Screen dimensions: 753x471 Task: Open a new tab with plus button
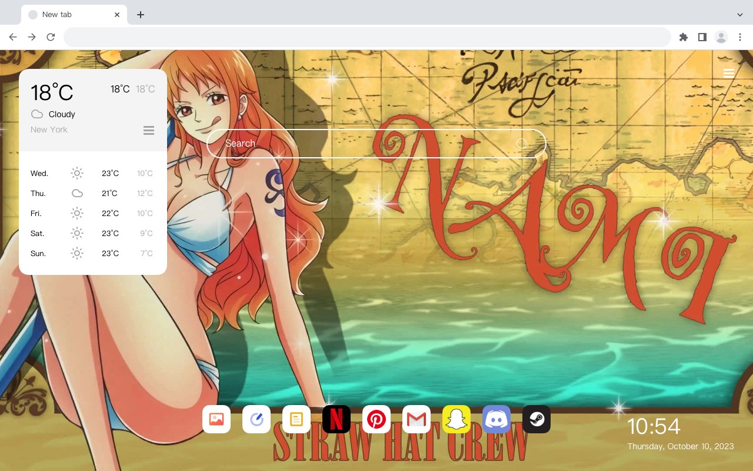[x=140, y=15]
